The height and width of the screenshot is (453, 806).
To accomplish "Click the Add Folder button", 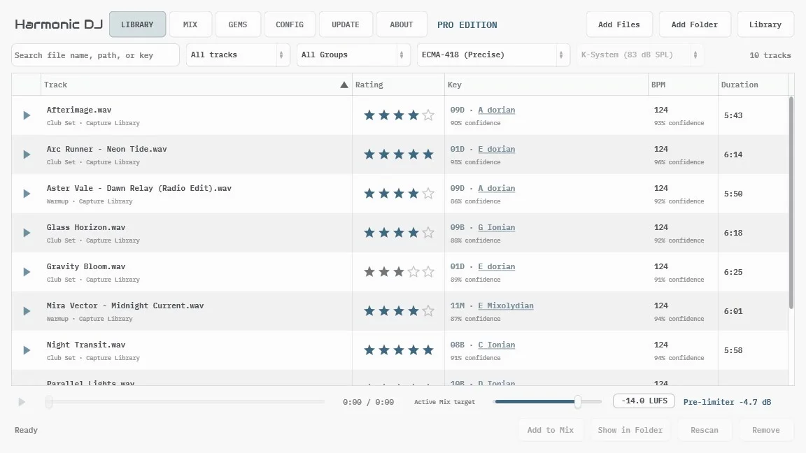I will point(695,24).
